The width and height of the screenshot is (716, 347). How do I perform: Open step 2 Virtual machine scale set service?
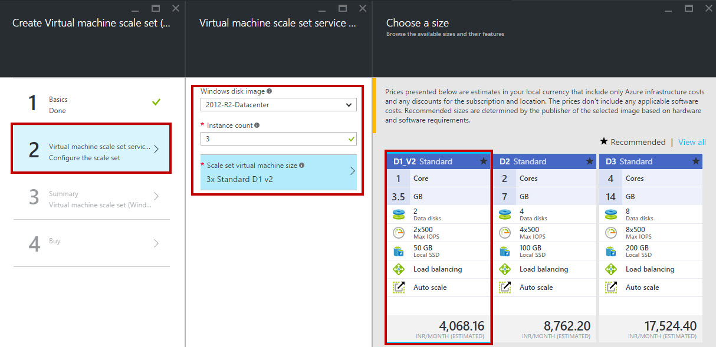point(91,149)
